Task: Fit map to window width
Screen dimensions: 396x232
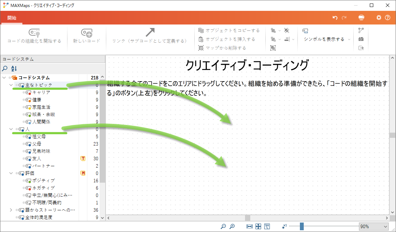Action: tap(249, 226)
